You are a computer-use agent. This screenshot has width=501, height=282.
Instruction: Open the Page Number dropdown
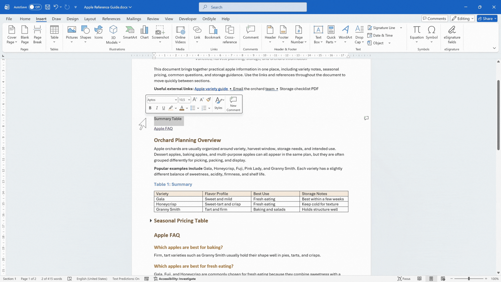(299, 34)
